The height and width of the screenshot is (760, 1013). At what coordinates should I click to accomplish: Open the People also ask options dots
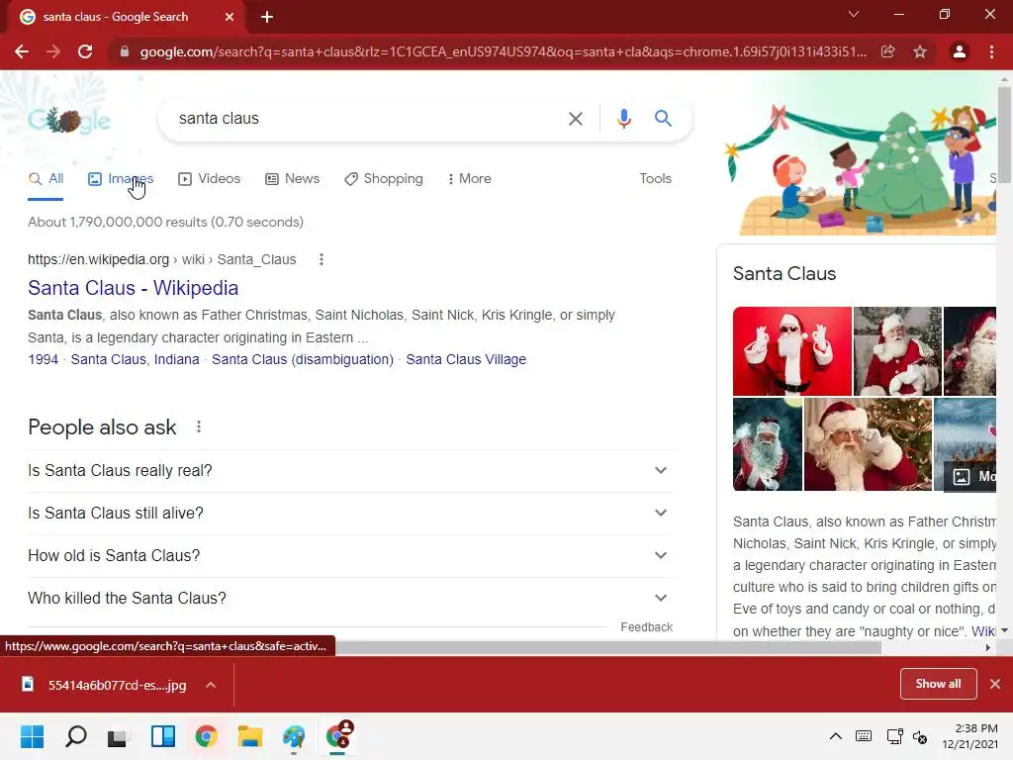coord(199,427)
